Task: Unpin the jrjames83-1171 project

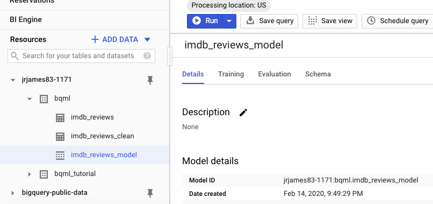Action: [150, 80]
